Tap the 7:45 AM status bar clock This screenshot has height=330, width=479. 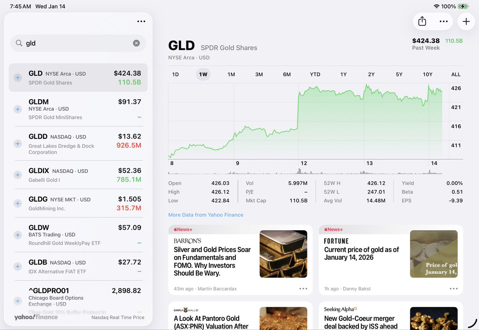pyautogui.click(x=20, y=6)
